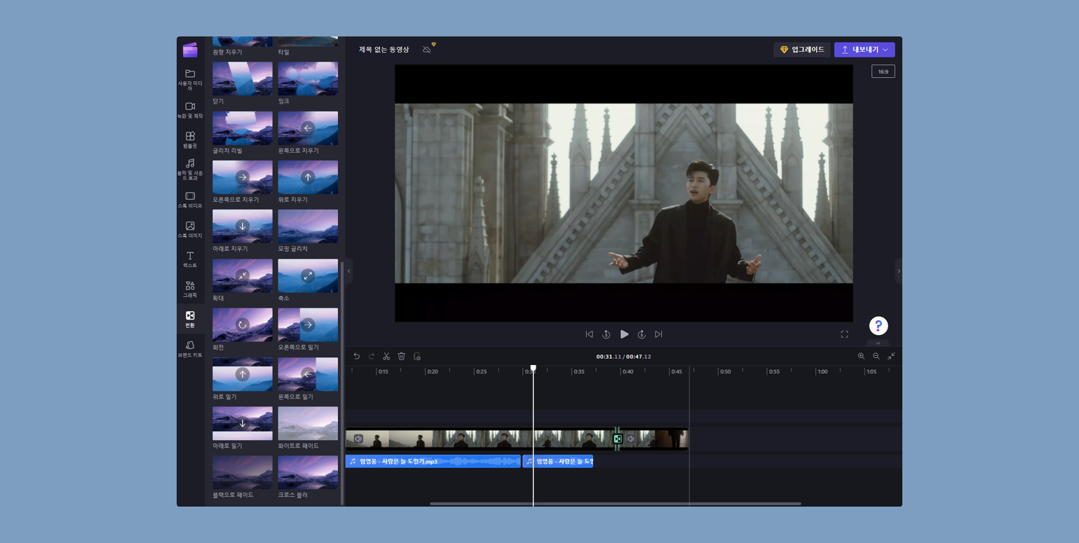Click the 제목 없는 동영상 title field
Viewport: 1079px width, 543px height.
click(384, 50)
